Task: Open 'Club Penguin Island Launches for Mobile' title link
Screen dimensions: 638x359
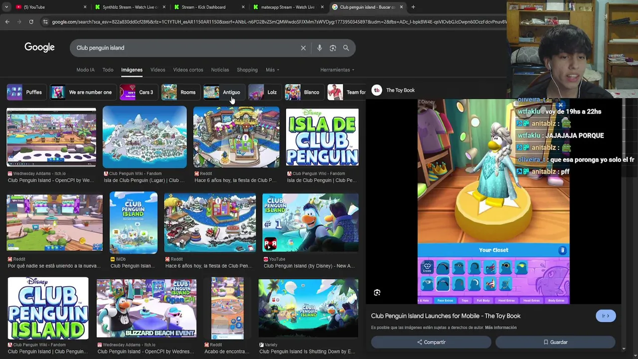Action: click(446, 316)
